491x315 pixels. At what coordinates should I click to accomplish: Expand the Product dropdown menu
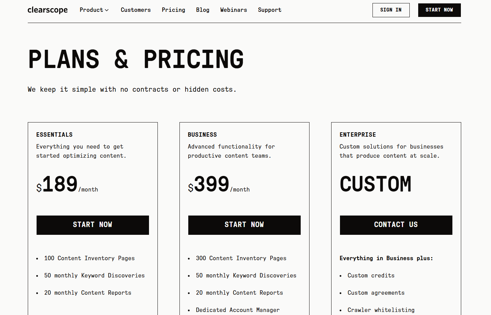click(x=94, y=10)
